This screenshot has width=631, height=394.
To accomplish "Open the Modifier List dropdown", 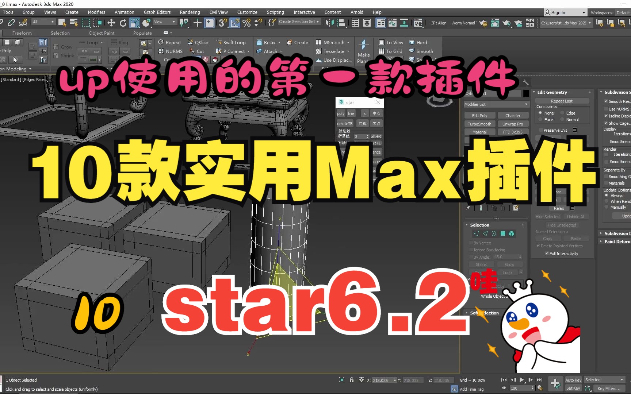I will click(496, 104).
